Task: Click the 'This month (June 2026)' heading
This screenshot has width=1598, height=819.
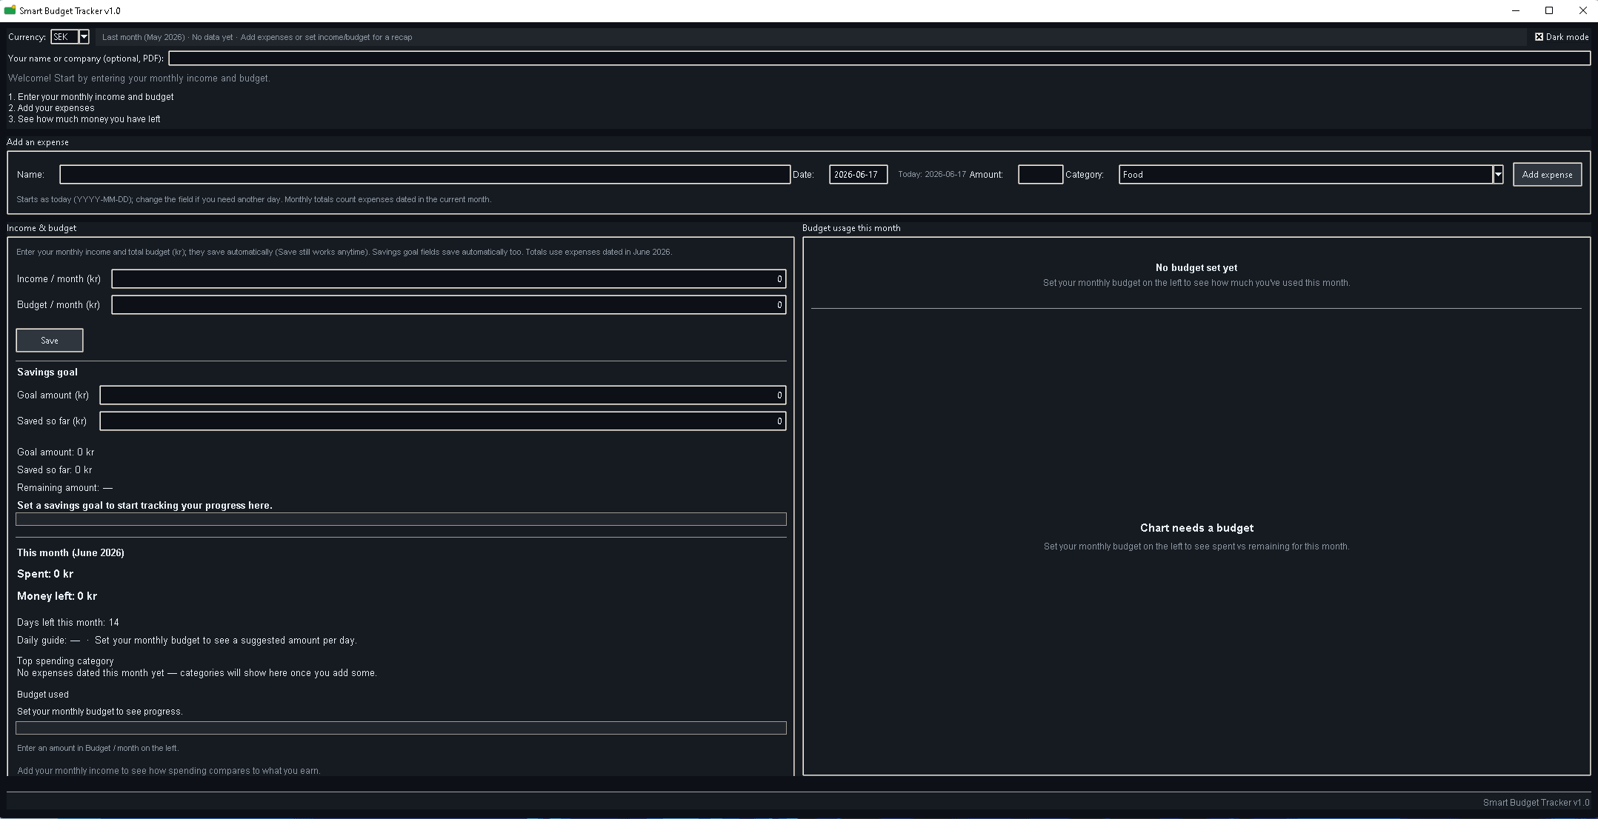Action: (70, 553)
